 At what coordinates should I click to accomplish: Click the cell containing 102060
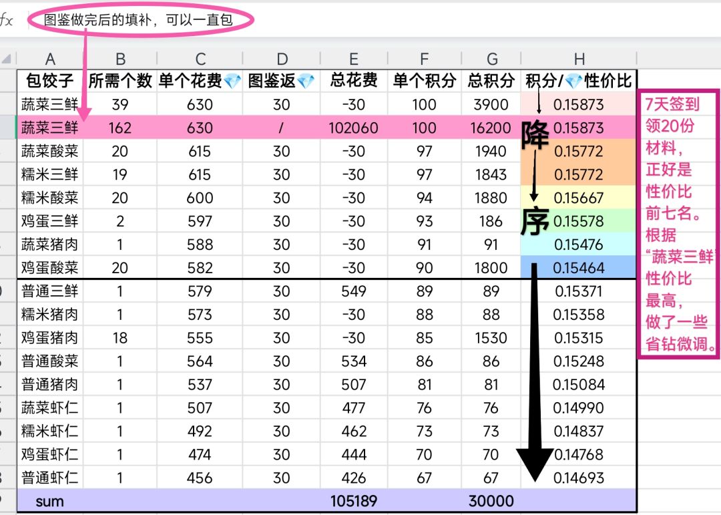[x=353, y=128]
